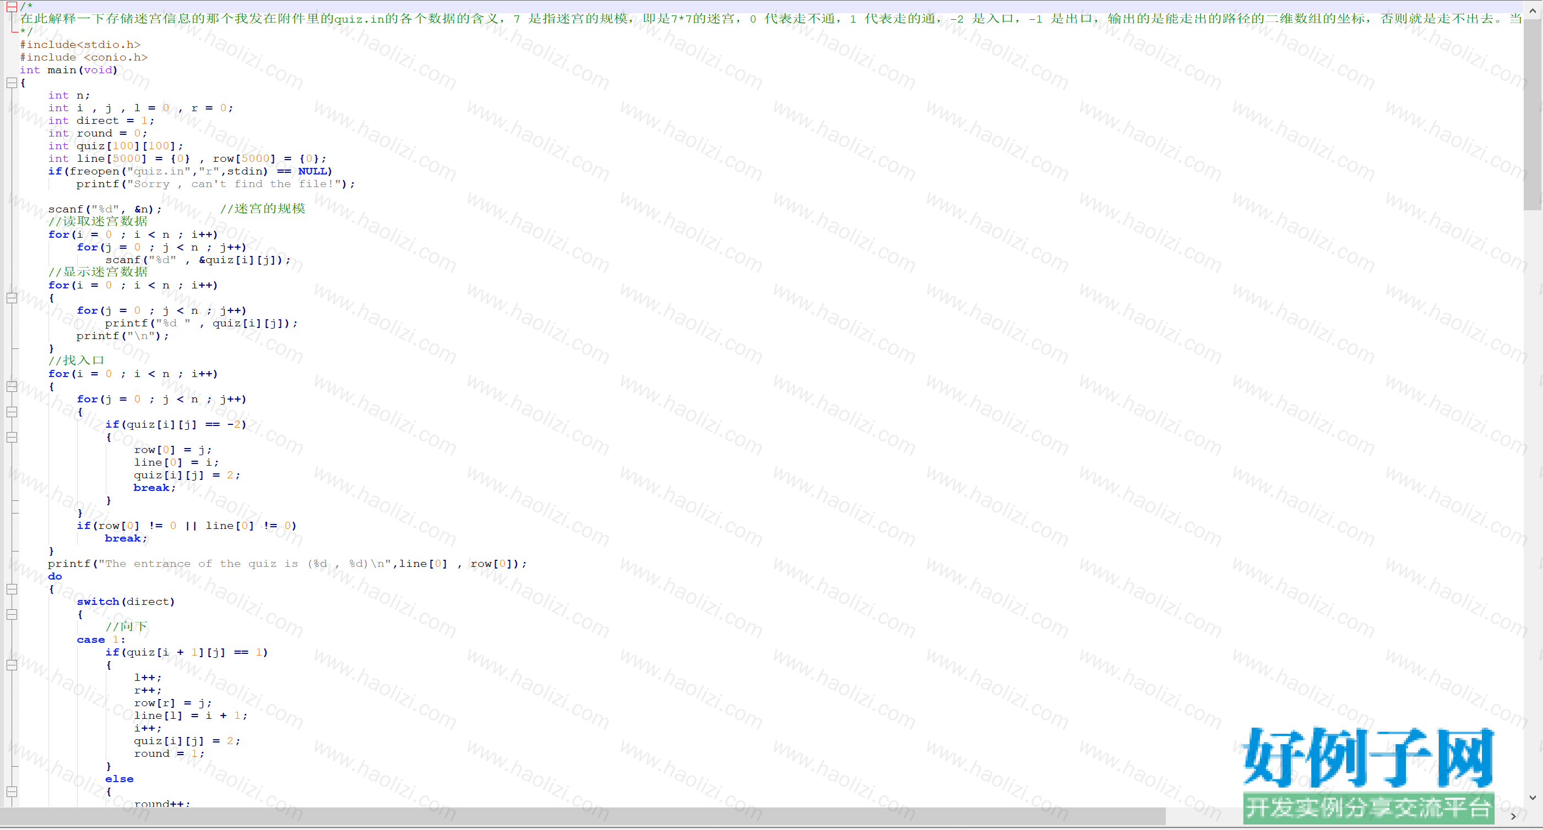Click the 'int n;' declaration line
1543x830 pixels.
tap(69, 95)
